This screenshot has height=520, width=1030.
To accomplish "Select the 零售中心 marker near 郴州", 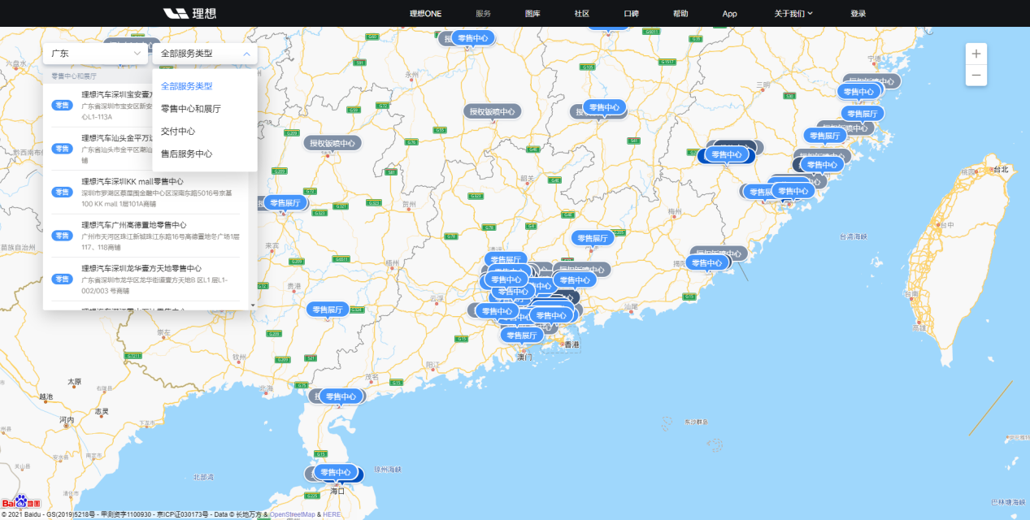I will [x=604, y=107].
